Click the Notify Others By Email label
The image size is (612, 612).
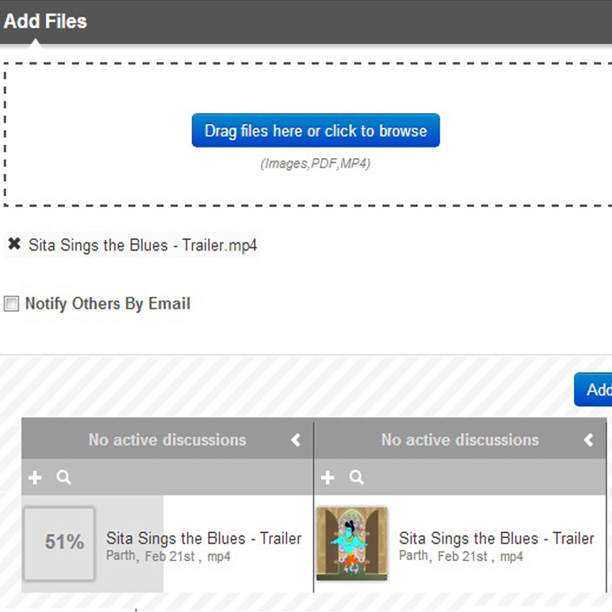108,304
